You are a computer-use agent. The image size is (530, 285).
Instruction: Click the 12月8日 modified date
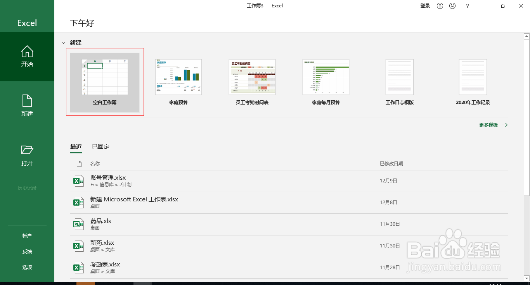(388, 203)
